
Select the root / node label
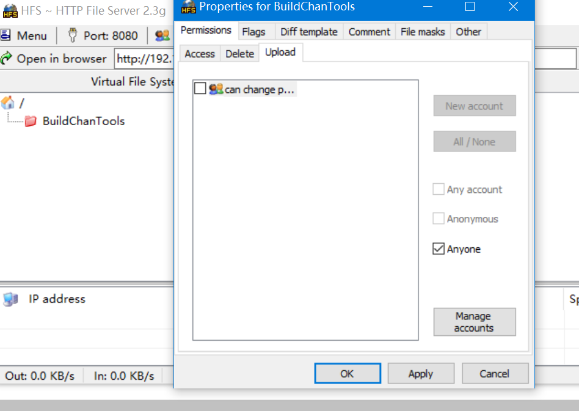pos(22,103)
